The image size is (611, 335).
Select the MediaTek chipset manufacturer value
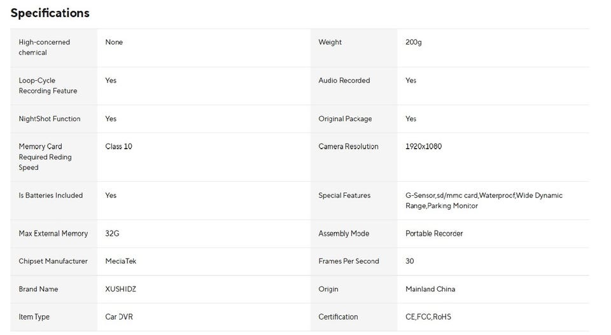point(120,261)
